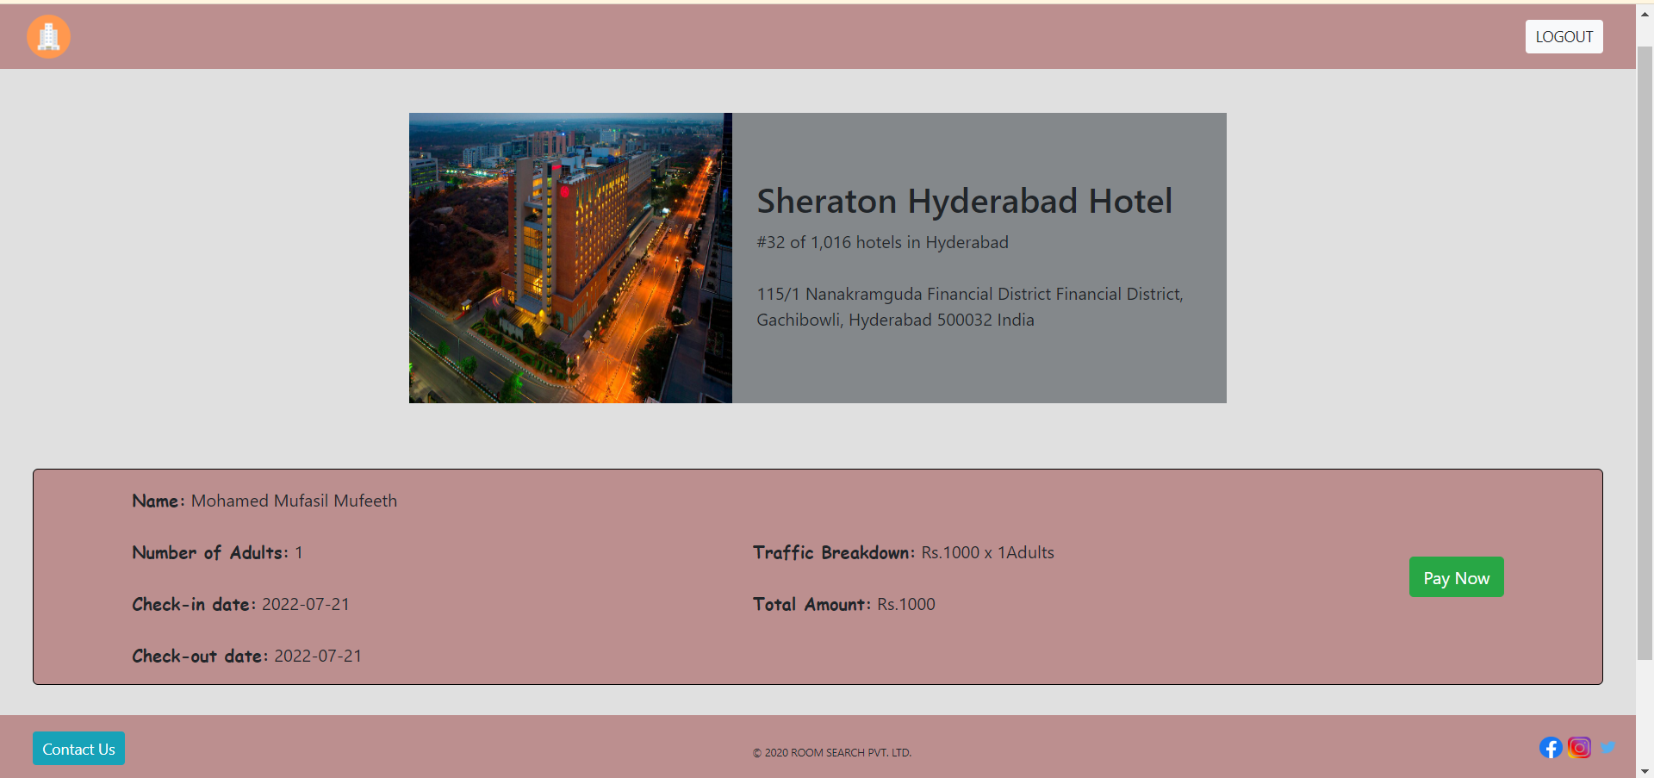Open the Instagram icon in footer

[1579, 748]
